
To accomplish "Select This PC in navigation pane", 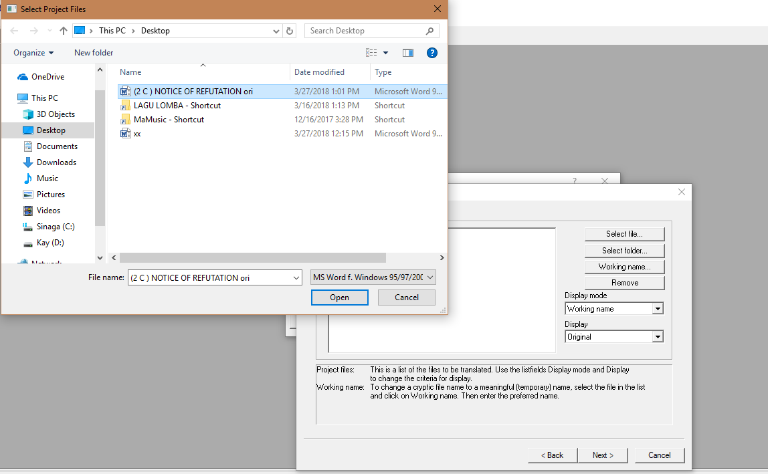I will pos(45,98).
